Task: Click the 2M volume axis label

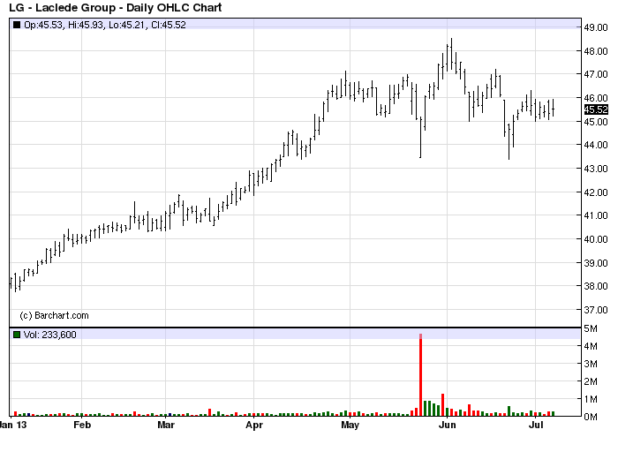Action: (x=591, y=381)
